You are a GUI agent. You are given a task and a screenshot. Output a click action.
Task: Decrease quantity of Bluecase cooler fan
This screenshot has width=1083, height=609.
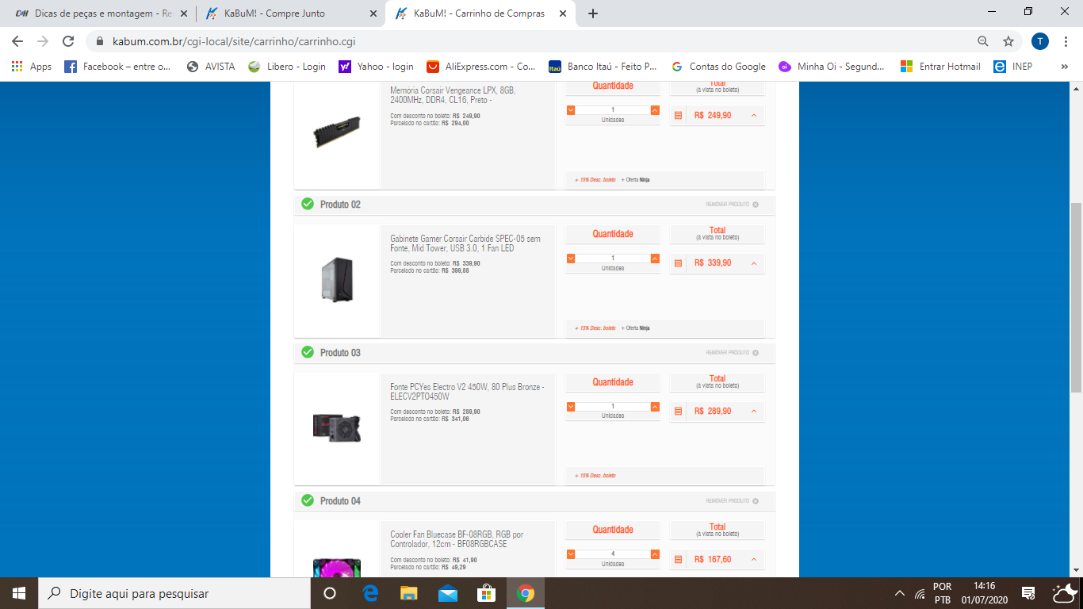[571, 554]
